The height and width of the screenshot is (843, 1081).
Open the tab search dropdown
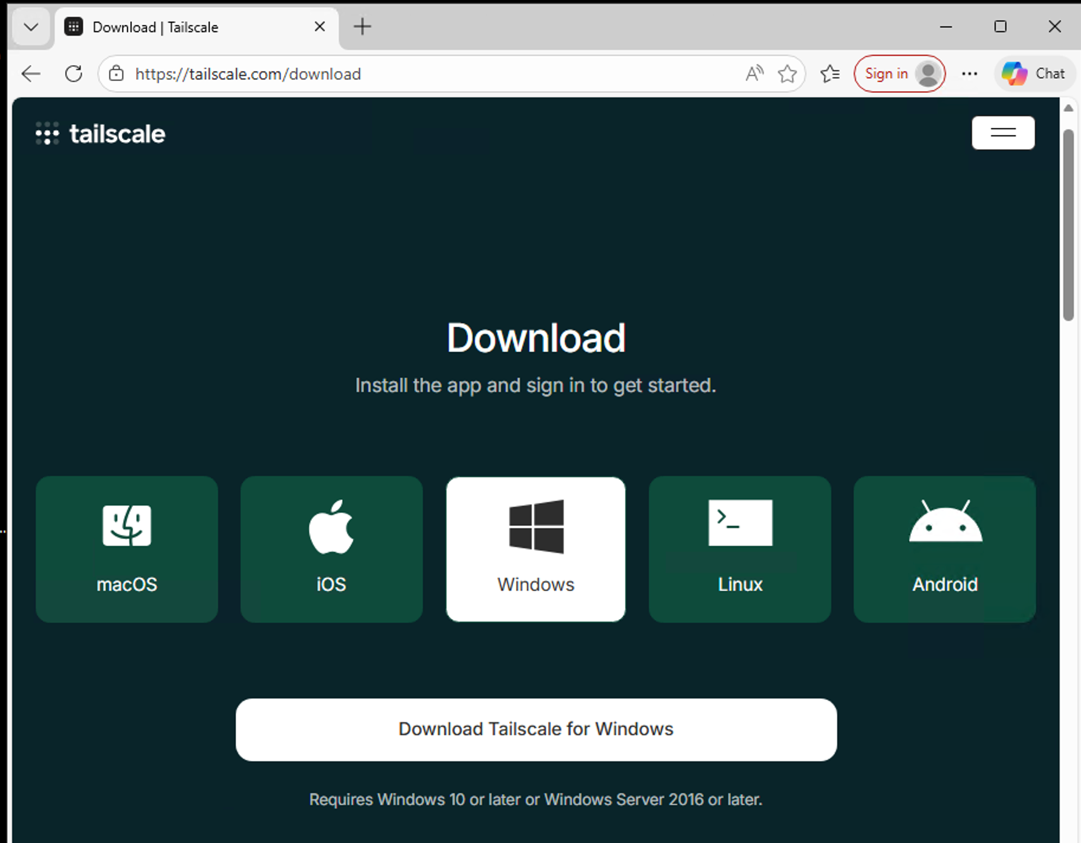[31, 27]
